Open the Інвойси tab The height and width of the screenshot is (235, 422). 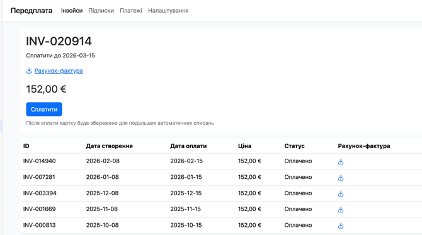[x=72, y=11]
